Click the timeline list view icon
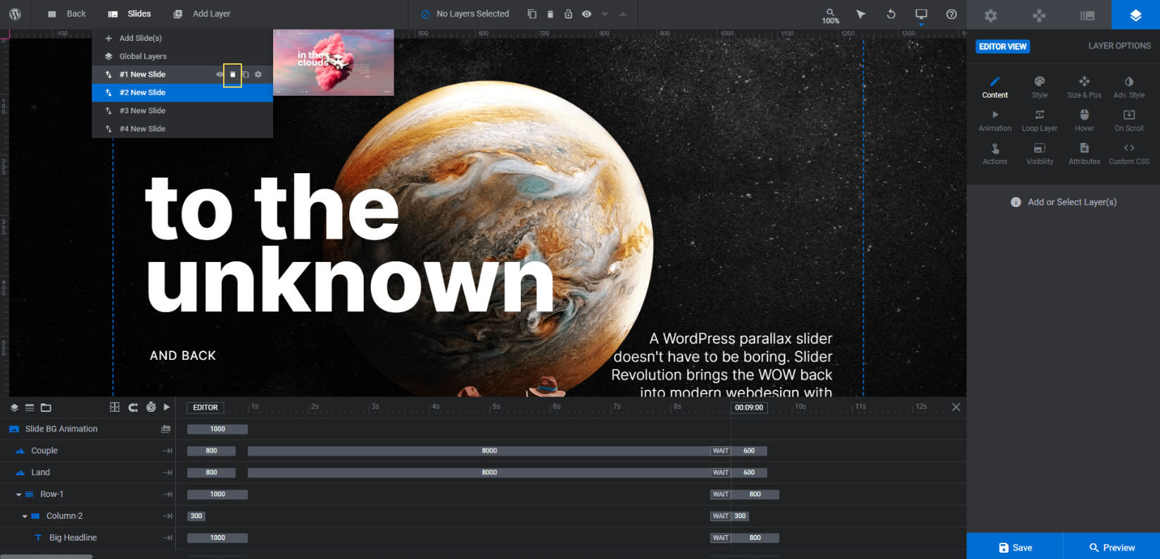 (30, 408)
